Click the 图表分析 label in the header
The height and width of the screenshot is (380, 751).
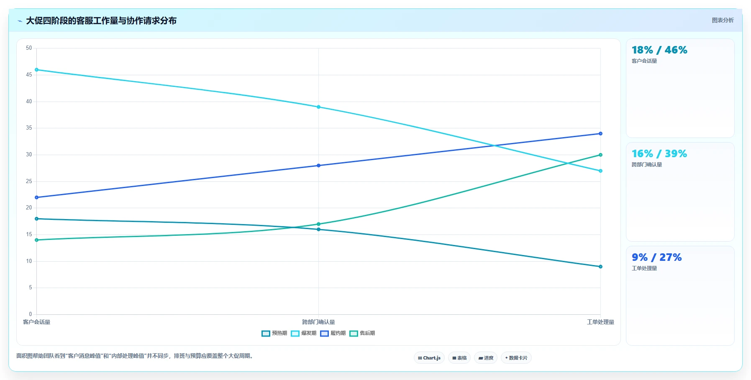(x=723, y=20)
